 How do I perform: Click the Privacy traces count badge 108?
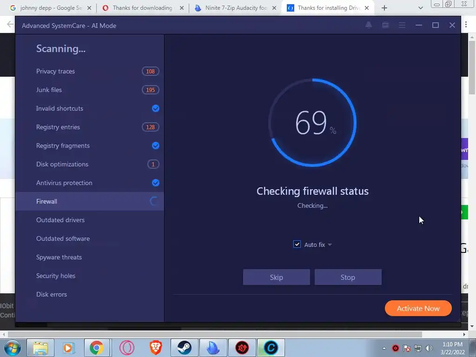[x=150, y=71]
